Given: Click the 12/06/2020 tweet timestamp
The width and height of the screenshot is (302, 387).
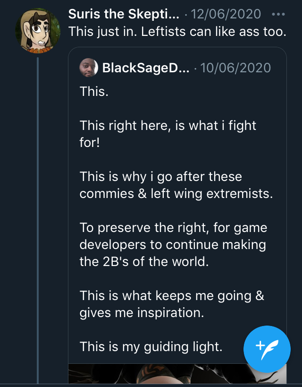Looking at the screenshot, I should pyautogui.click(x=226, y=14).
